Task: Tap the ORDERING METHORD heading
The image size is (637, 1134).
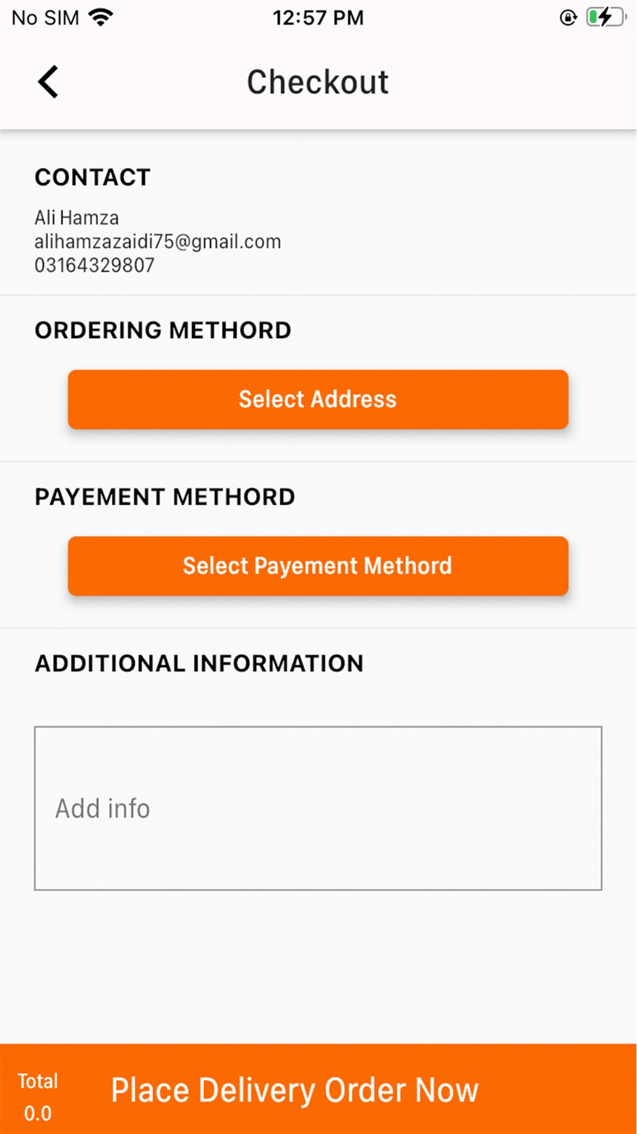Action: [163, 330]
